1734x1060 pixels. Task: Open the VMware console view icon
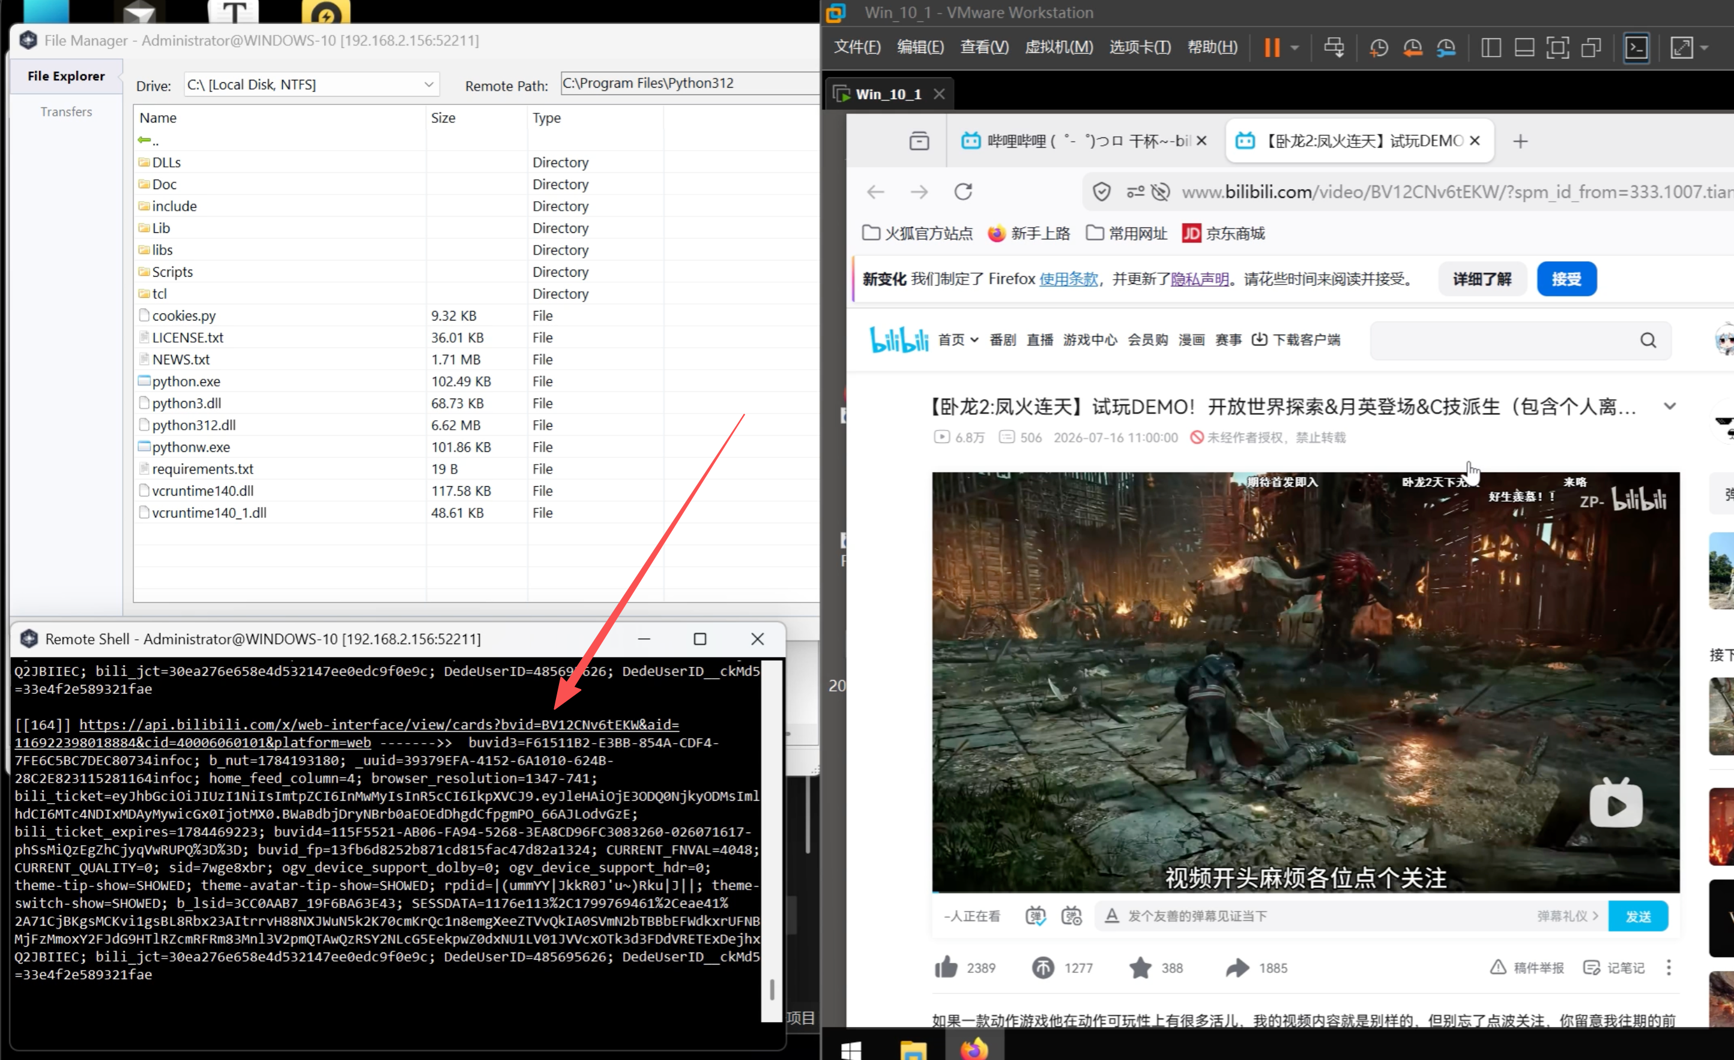[x=1636, y=48]
